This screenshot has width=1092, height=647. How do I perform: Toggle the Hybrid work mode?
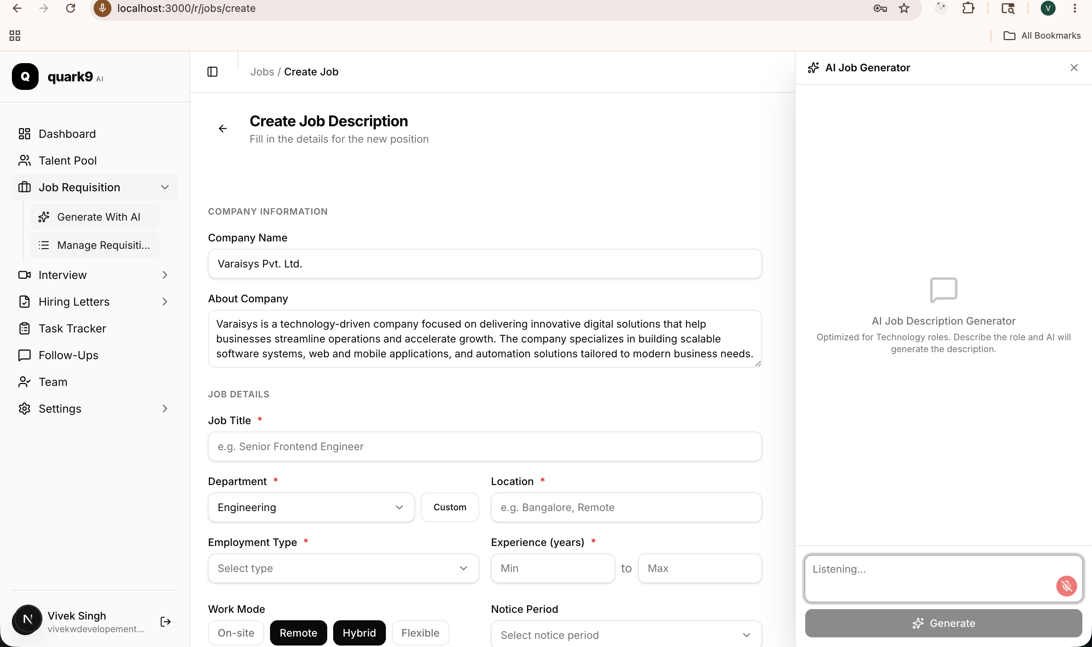pos(359,633)
